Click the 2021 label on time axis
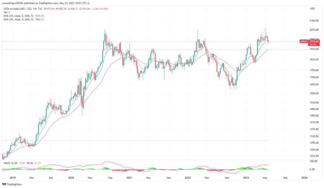Viewport: 324px width, 188px height. (x=129, y=178)
